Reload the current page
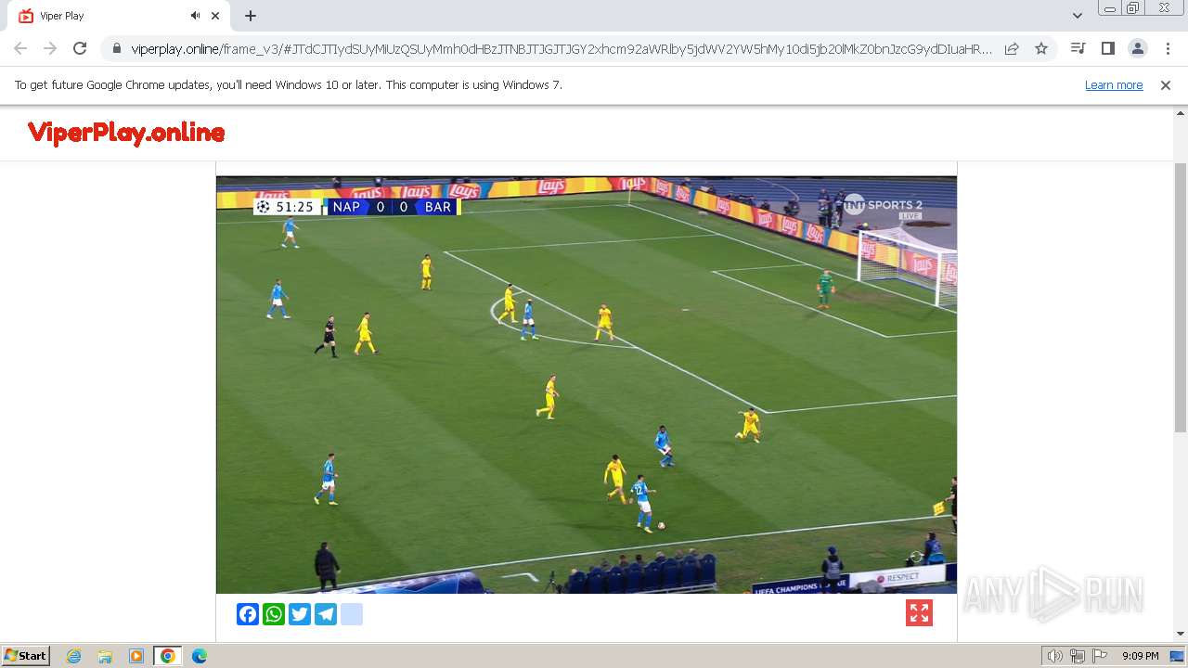 pos(80,48)
